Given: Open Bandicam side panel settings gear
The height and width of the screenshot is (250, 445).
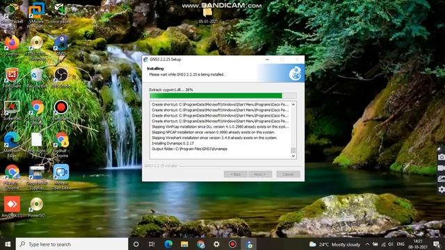Looking at the screenshot, I should pos(442,190).
